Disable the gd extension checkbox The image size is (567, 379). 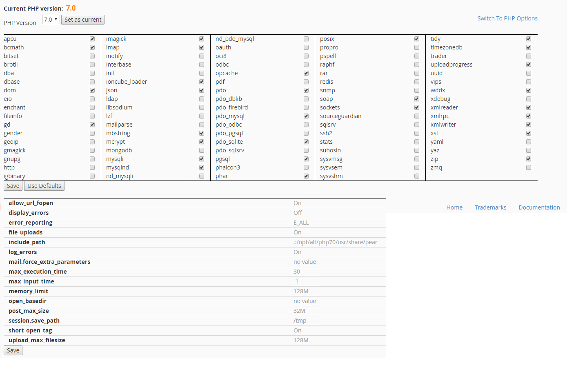tap(92, 125)
